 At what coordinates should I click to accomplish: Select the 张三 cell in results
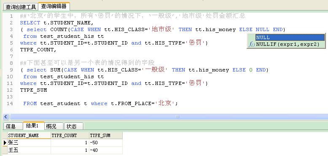coord(29,143)
